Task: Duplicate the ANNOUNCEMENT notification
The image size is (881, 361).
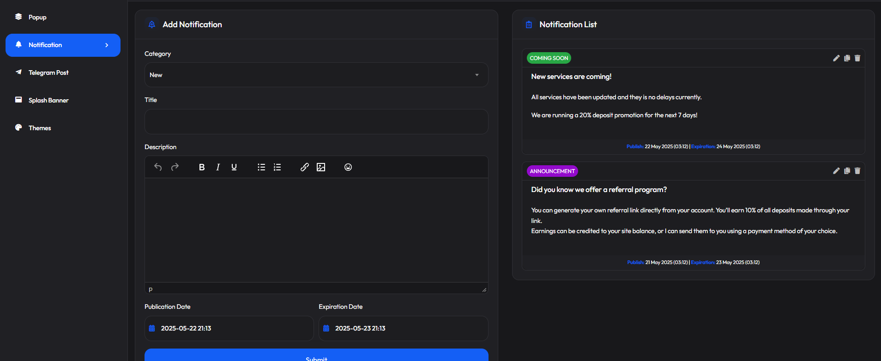Action: pyautogui.click(x=847, y=171)
